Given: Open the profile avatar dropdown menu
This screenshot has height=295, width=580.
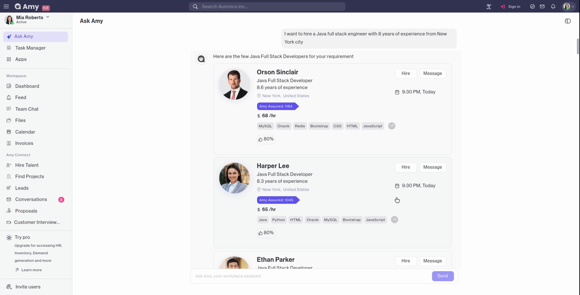Looking at the screenshot, I should point(568,6).
